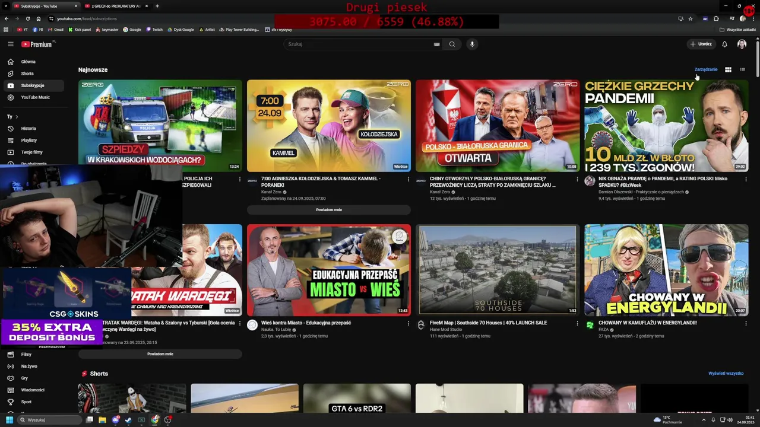Open Kick panel bookmark

[80, 29]
